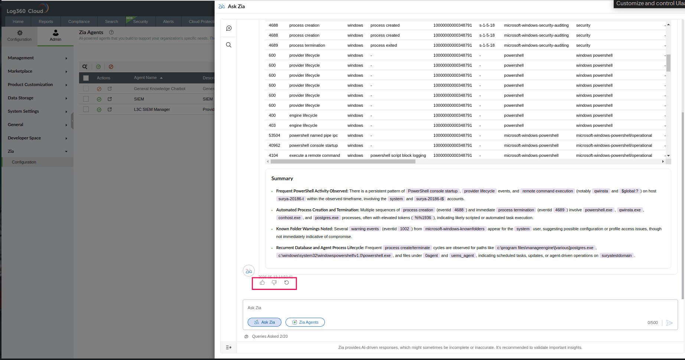Open the Reports tab
Viewport: 685px width, 360px height.
click(46, 22)
